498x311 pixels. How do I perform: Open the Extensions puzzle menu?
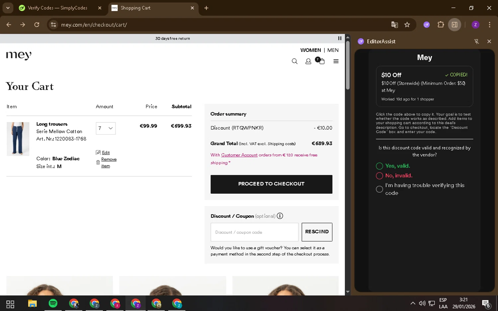coord(441,25)
